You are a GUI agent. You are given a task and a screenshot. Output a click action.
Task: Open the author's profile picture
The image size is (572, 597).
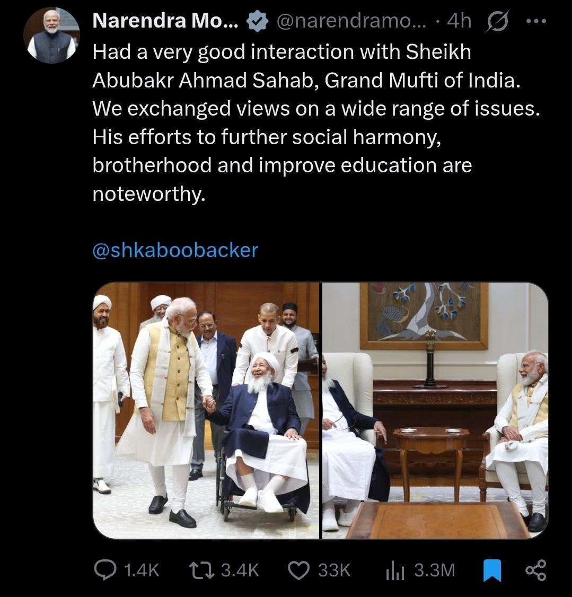(x=51, y=36)
